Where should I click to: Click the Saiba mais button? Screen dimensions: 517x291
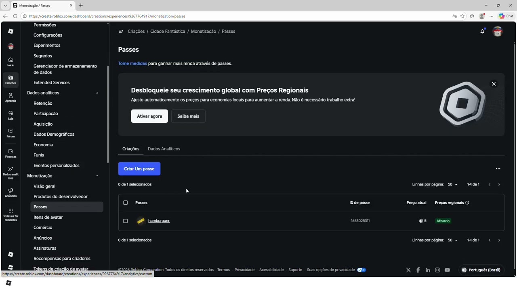pyautogui.click(x=188, y=116)
